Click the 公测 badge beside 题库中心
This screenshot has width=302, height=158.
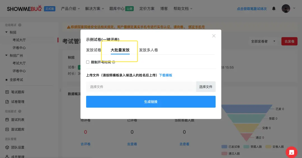tap(129, 9)
